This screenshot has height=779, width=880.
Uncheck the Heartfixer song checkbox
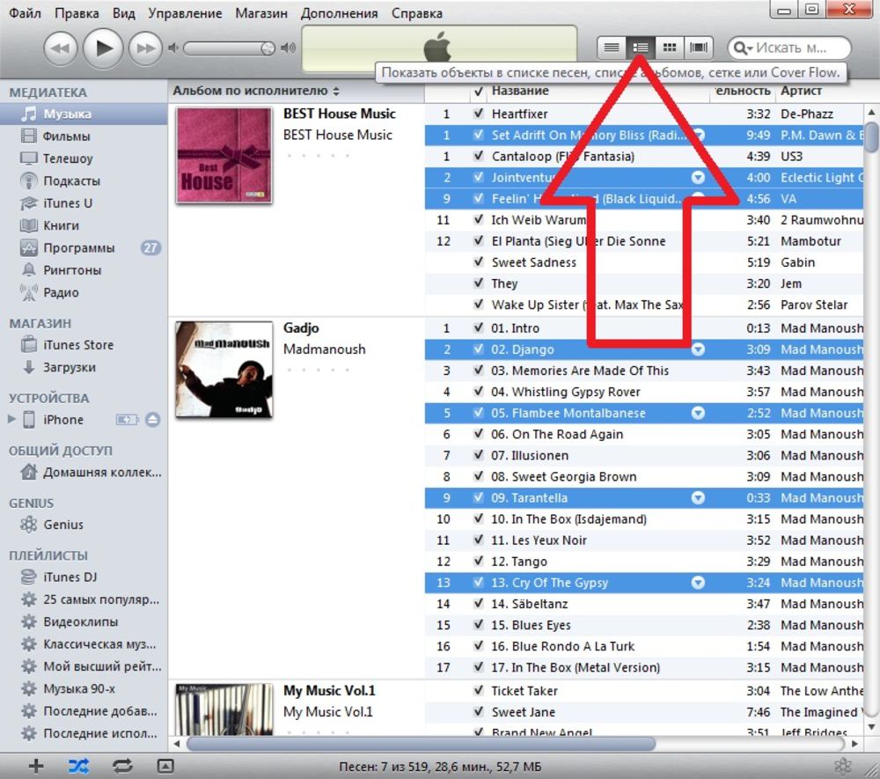coord(478,114)
